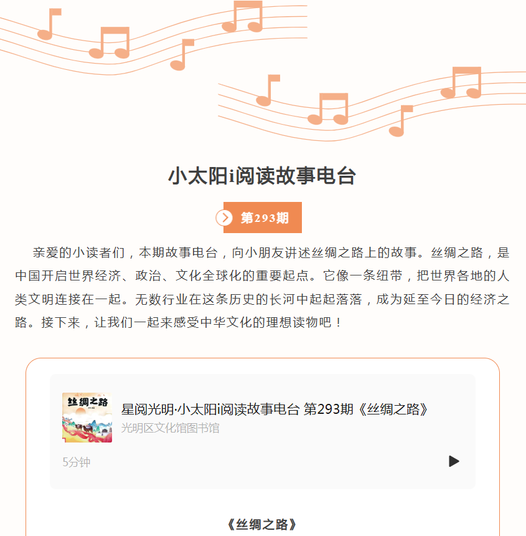Click the paragraph line beginning 路。接下来
Screen dimensions: 526x536
177,322
